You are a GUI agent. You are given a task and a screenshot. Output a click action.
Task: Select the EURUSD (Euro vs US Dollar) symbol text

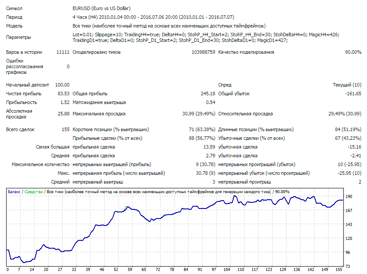click(101, 8)
